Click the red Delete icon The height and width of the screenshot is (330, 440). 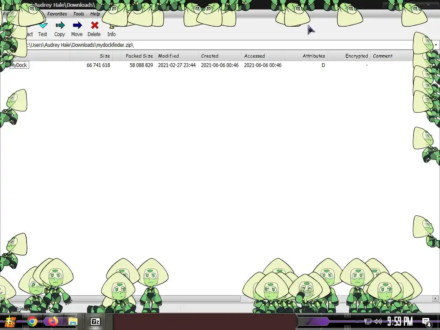click(95, 25)
